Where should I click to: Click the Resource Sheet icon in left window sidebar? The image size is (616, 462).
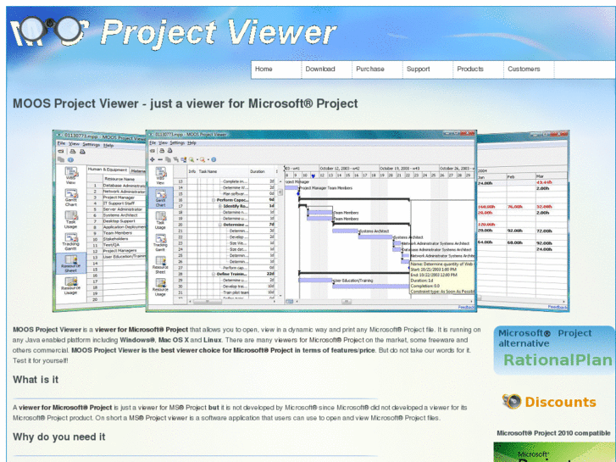tap(70, 264)
